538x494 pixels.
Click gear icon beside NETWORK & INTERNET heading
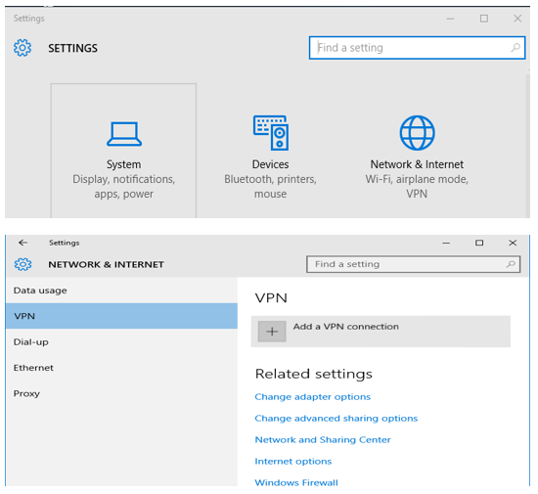pyautogui.click(x=23, y=264)
